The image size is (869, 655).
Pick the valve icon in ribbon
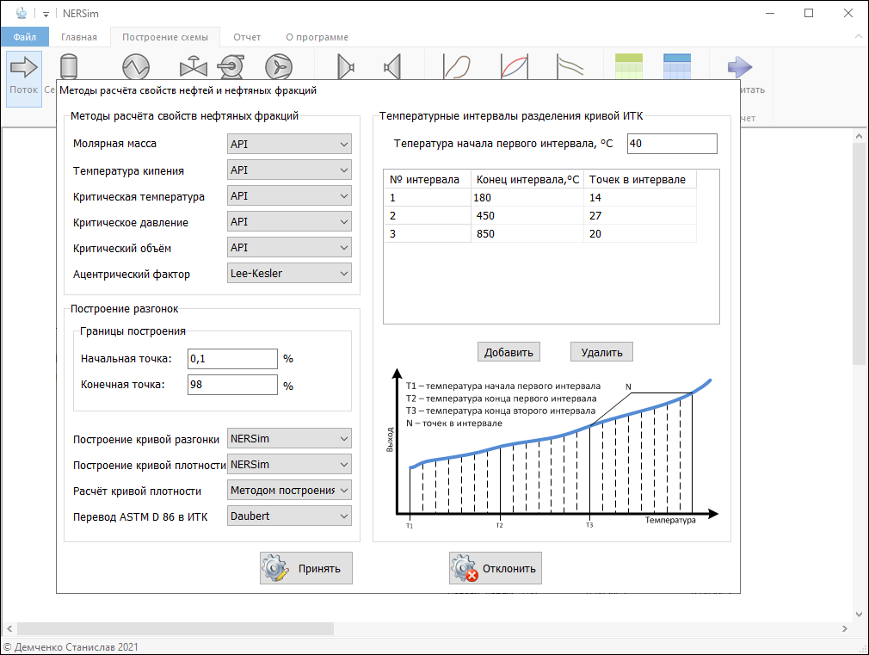click(194, 66)
